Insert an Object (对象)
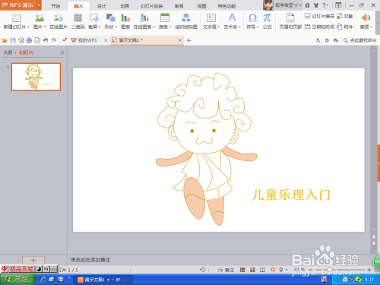 point(345,16)
